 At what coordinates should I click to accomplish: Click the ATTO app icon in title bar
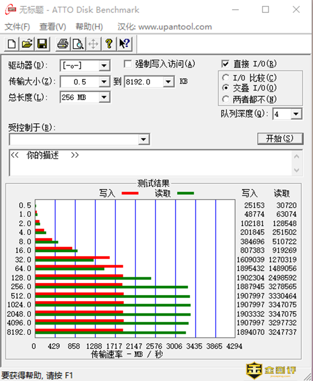10,9
